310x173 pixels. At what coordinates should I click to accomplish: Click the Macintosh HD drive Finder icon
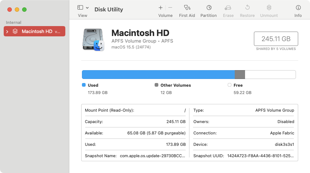coord(93,40)
